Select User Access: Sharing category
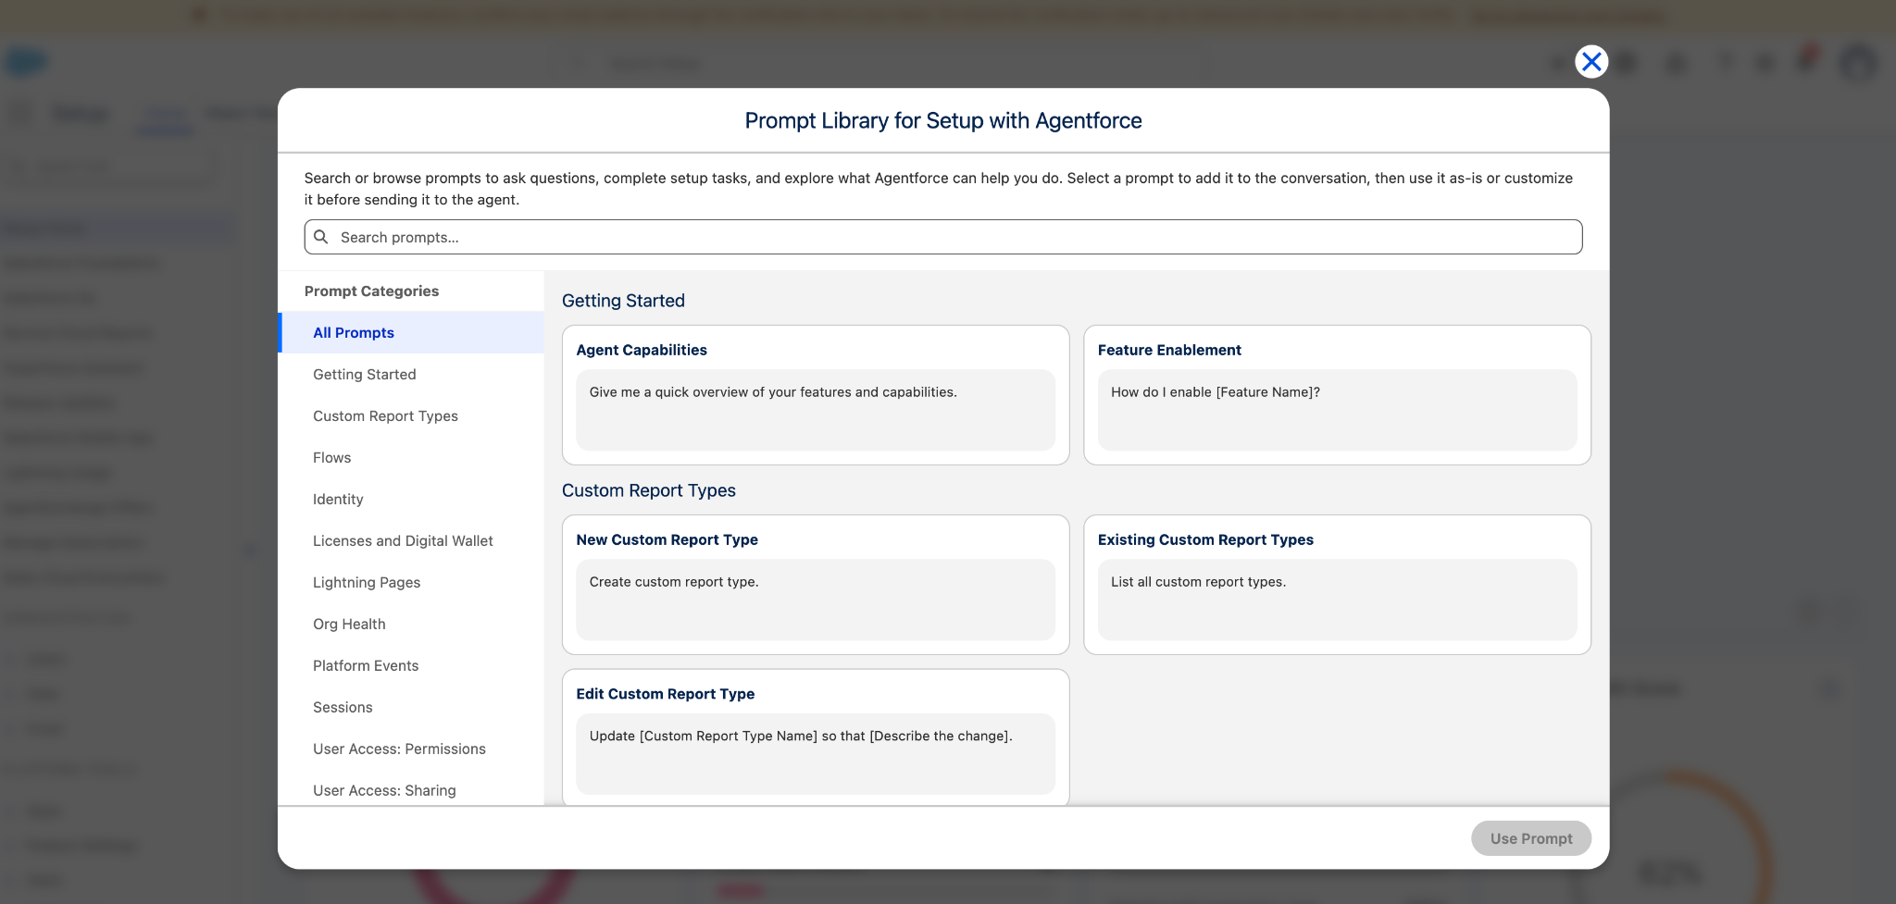 tap(411, 789)
